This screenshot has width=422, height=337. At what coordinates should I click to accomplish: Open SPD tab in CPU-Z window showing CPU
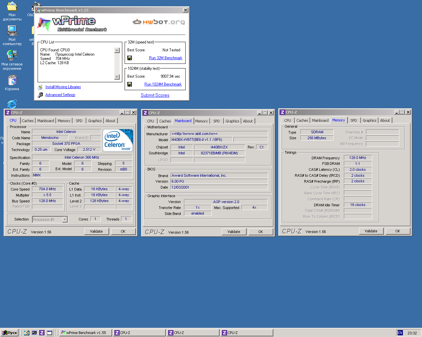79,121
